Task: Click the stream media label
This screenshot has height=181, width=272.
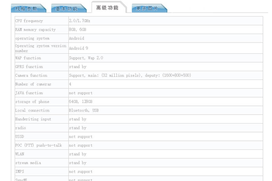Action: (x=28, y=163)
